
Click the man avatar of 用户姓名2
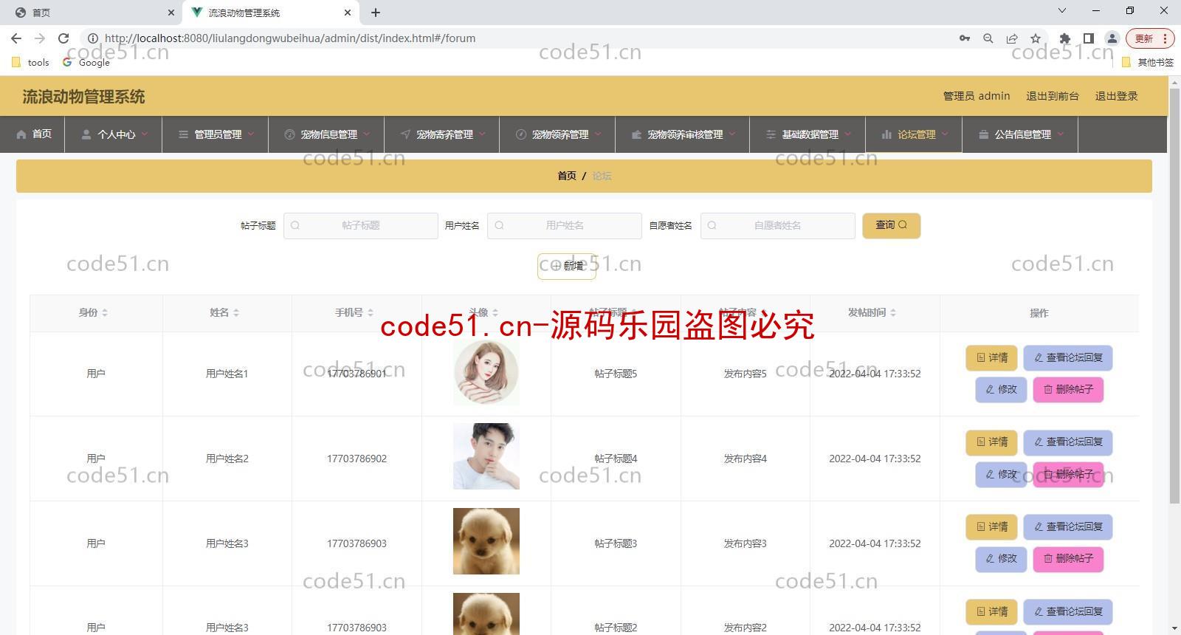click(486, 456)
